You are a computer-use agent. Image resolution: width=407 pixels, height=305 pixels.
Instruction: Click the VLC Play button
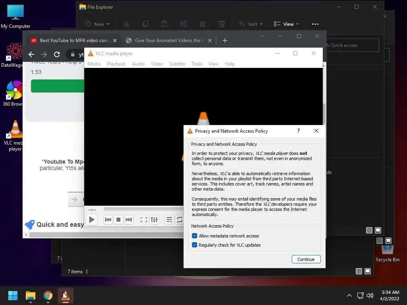[x=92, y=220]
